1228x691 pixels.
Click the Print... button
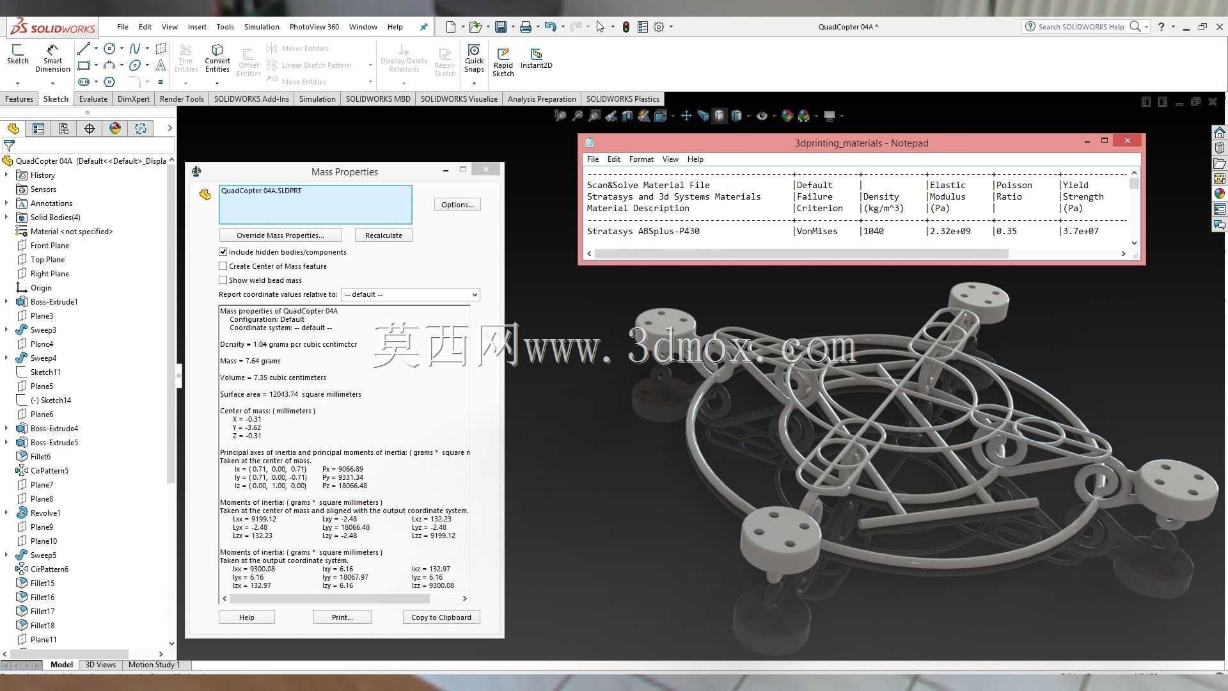tap(342, 617)
